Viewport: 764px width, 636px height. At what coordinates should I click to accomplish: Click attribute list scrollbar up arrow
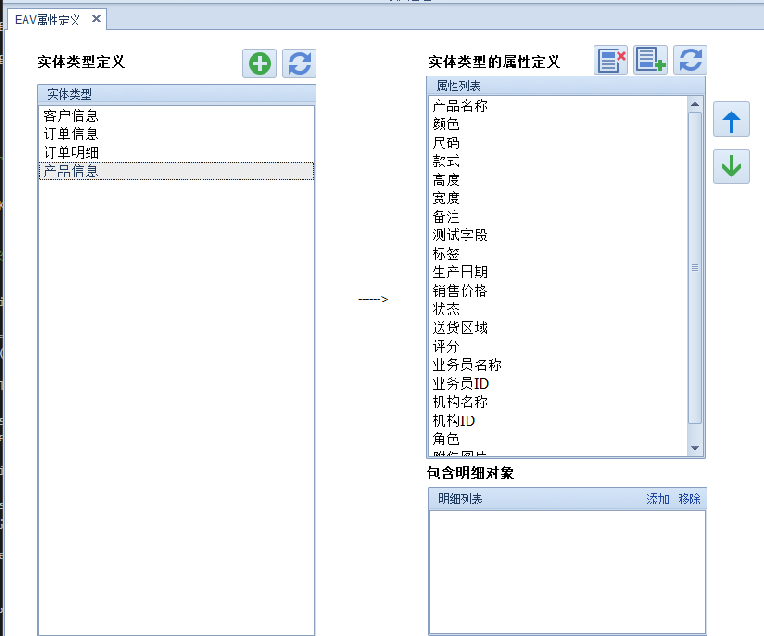click(695, 104)
